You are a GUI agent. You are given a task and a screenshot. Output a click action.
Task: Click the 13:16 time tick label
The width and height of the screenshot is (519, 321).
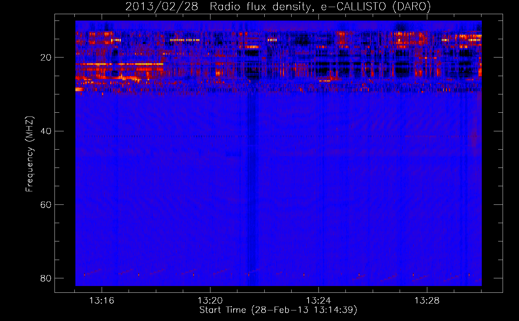click(102, 301)
